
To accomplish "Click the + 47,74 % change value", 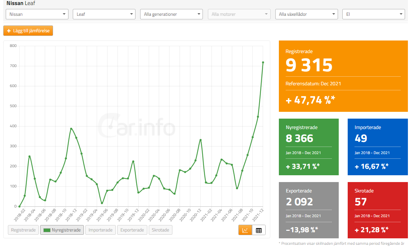I will point(310,100).
